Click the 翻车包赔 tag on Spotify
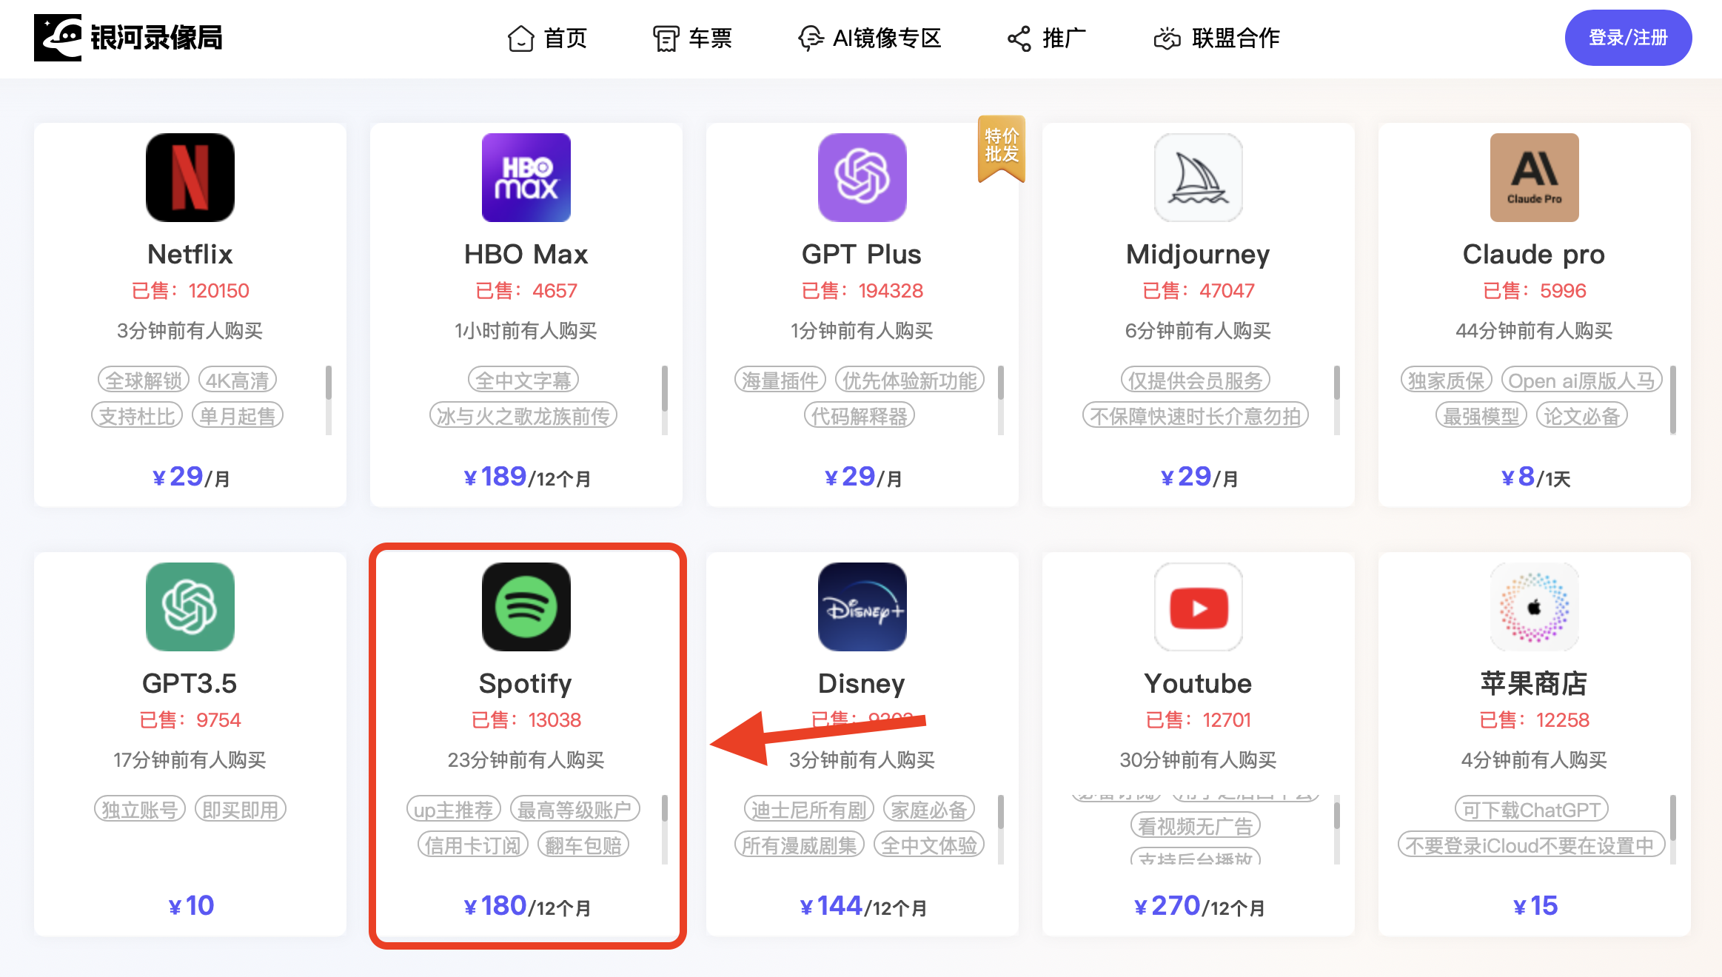This screenshot has width=1722, height=977. pos(583,845)
